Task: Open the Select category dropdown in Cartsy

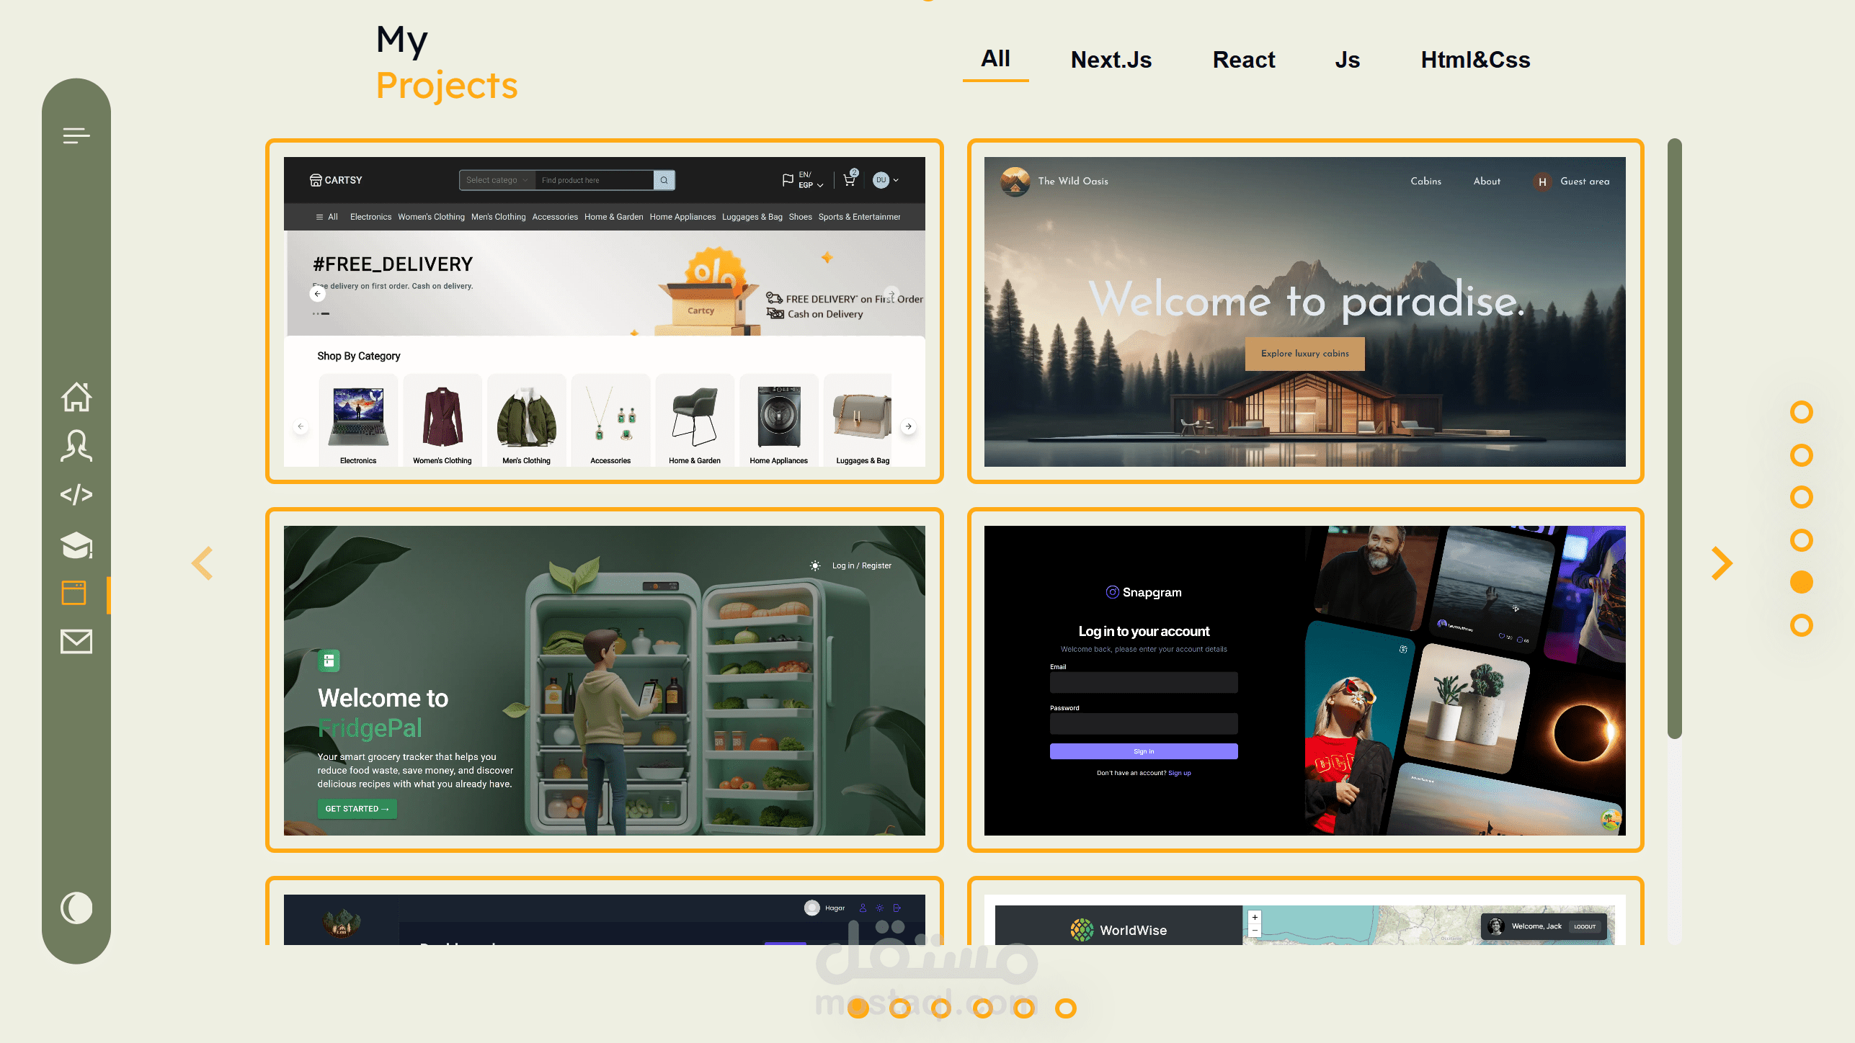Action: point(497,180)
